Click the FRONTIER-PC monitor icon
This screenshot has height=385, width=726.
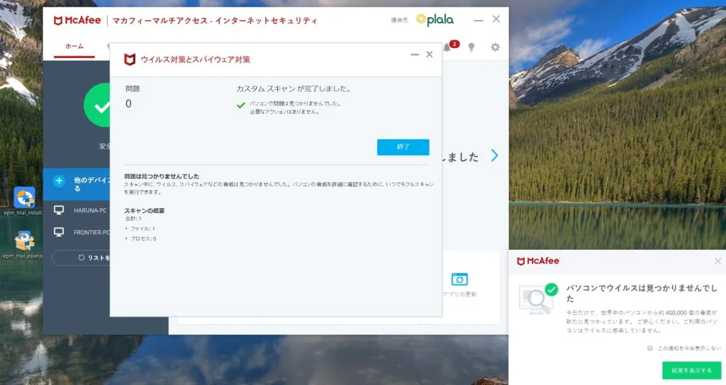click(x=59, y=232)
